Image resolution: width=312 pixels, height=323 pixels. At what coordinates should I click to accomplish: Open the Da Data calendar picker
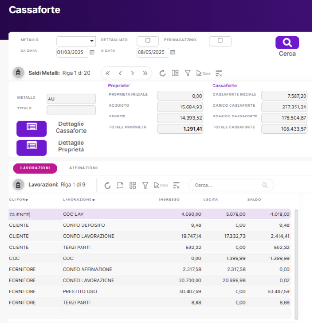[x=92, y=52]
